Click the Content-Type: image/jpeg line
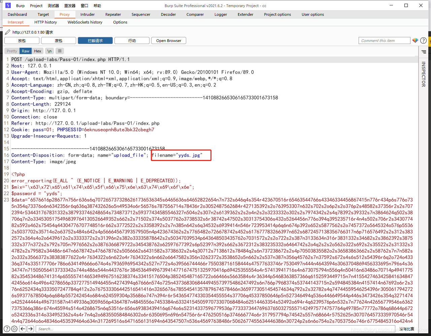The image size is (431, 336). (x=44, y=162)
